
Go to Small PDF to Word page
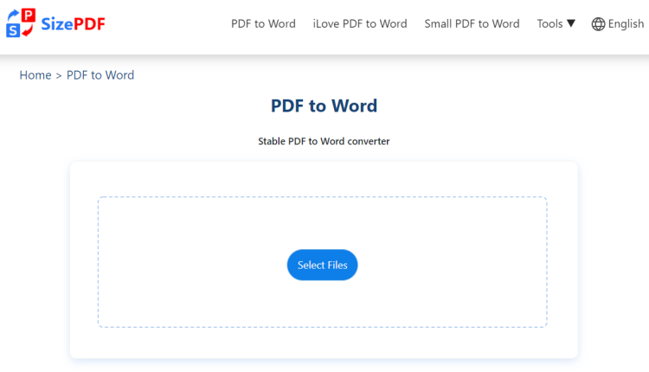point(472,24)
